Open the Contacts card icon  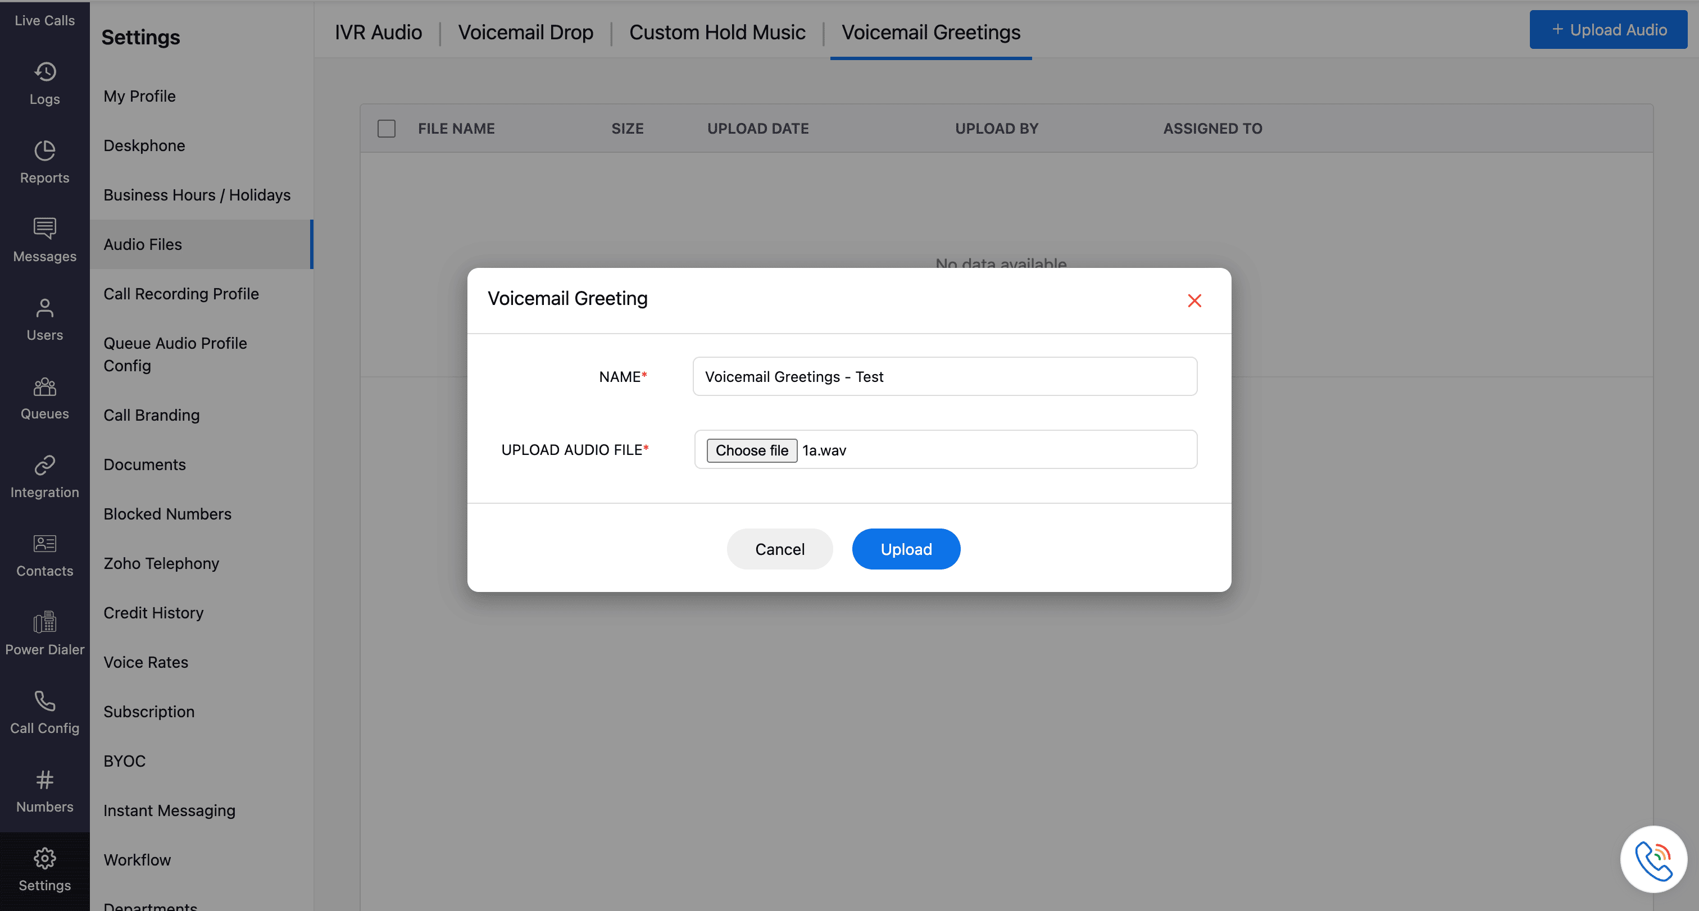[x=45, y=544]
